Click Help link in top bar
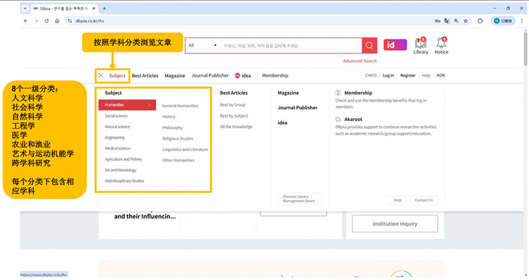 click(x=426, y=75)
